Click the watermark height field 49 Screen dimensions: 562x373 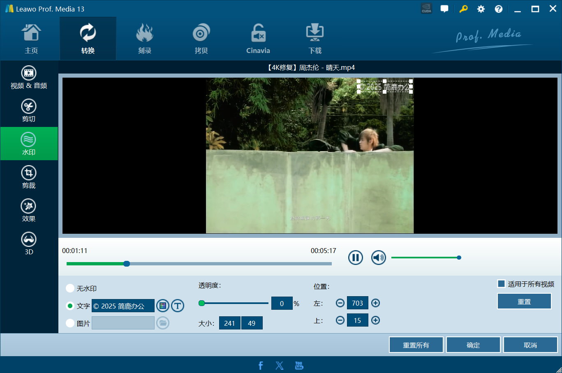click(252, 323)
